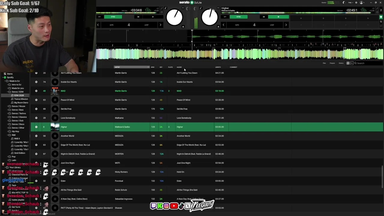
Task: Click right deck key lock note icon
Action: [x=201, y=8]
